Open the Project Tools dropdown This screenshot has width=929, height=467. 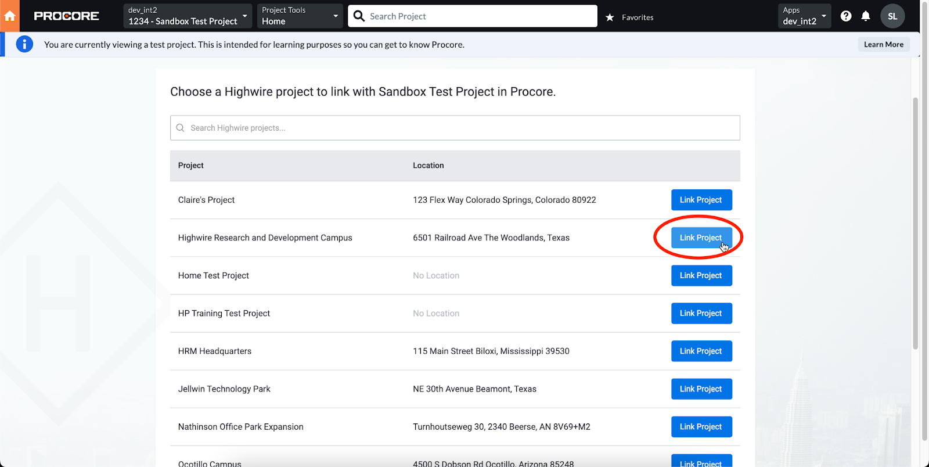pos(300,16)
